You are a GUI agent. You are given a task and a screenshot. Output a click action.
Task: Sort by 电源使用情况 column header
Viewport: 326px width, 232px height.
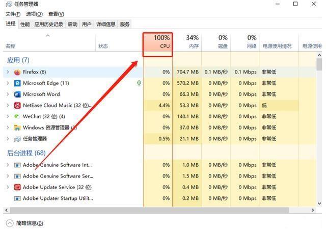(x=279, y=42)
